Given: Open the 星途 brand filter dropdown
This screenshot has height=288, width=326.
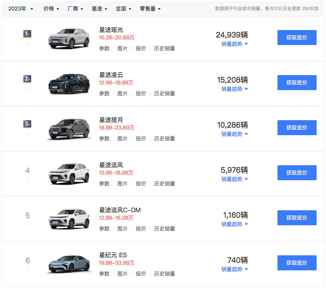Looking at the screenshot, I should pos(99,9).
